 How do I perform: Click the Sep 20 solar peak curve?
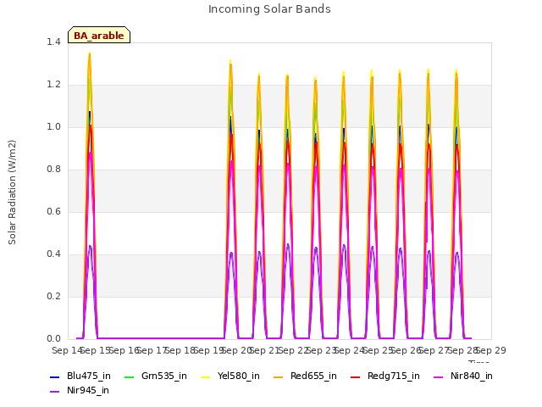coord(231,199)
